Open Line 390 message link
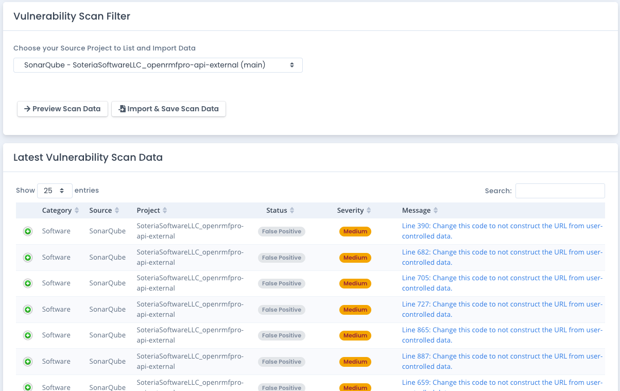 pos(502,231)
